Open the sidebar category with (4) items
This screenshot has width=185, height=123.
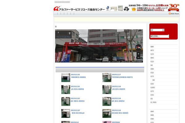[x=152, y=65]
